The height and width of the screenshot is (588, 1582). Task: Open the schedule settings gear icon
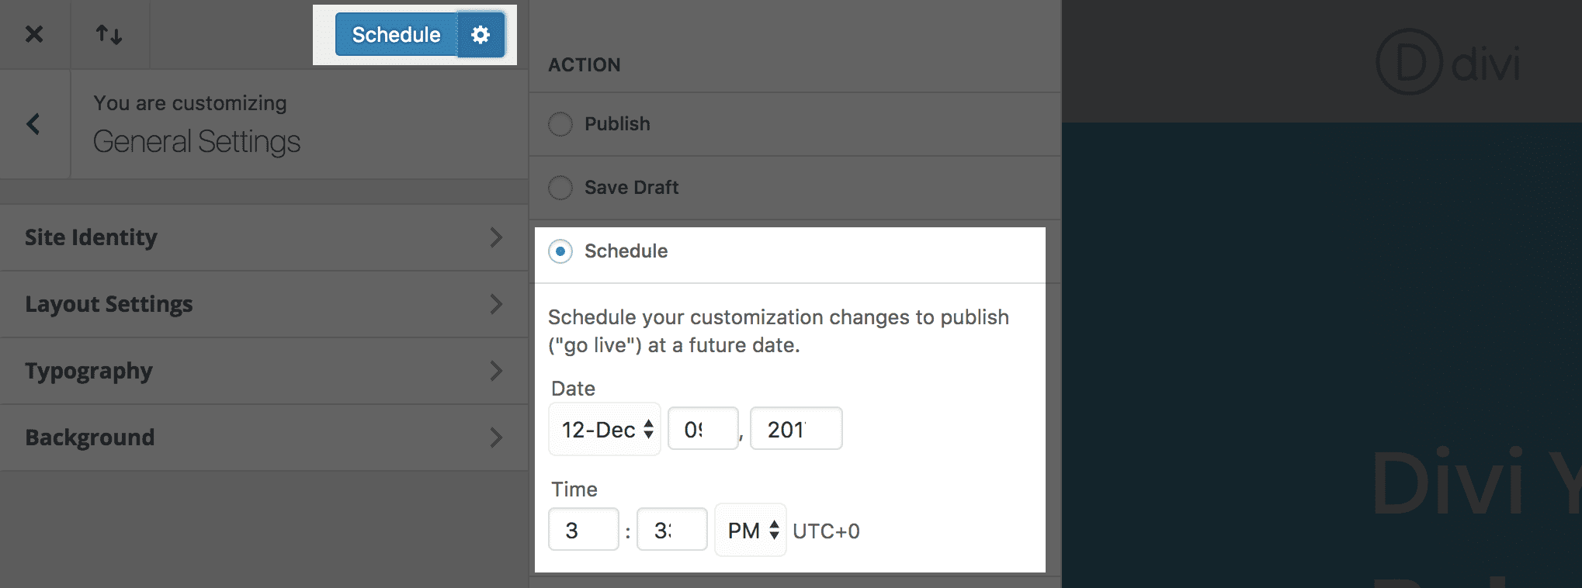(481, 34)
